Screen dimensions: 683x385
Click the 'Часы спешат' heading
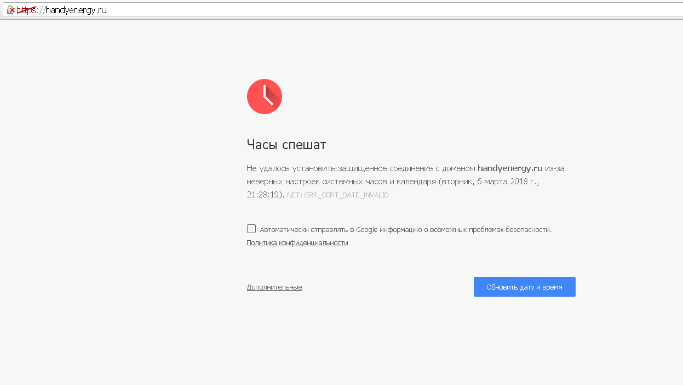[286, 145]
